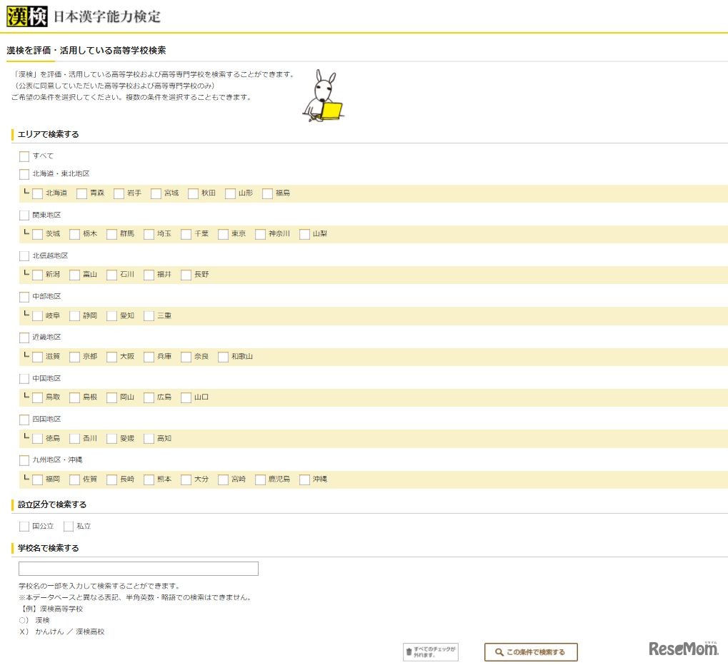Select the 埼玉 checkbox
The image size is (728, 665).
tap(149, 234)
